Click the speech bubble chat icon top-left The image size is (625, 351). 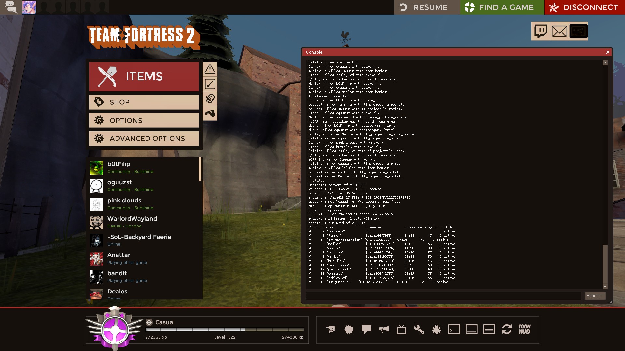pyautogui.click(x=10, y=7)
